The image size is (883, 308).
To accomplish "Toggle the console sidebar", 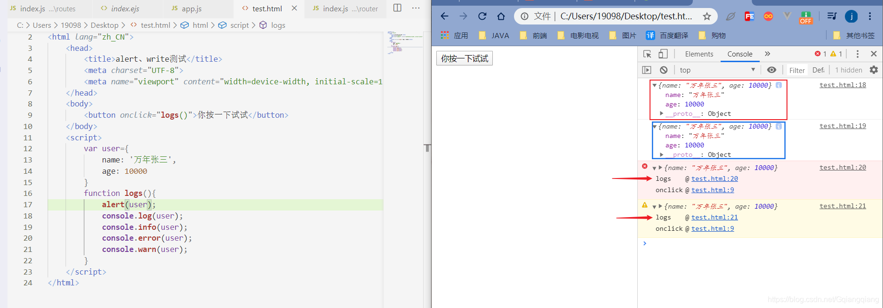I will coord(647,70).
